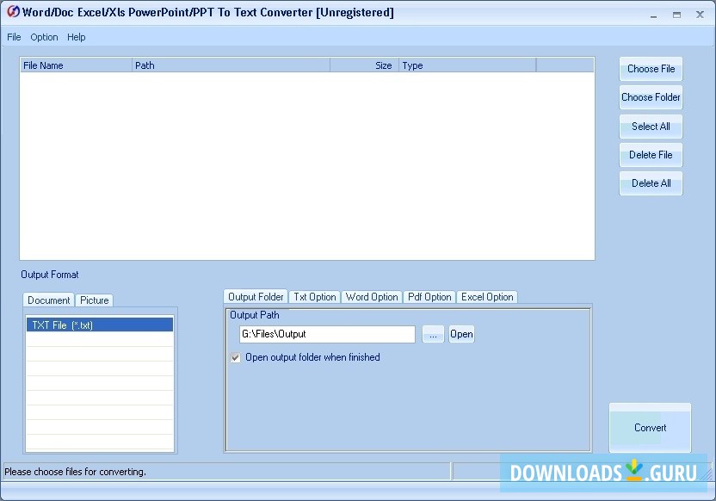Viewport: 716px width, 501px height.
Task: Switch to the Picture tab
Action: [x=94, y=300]
